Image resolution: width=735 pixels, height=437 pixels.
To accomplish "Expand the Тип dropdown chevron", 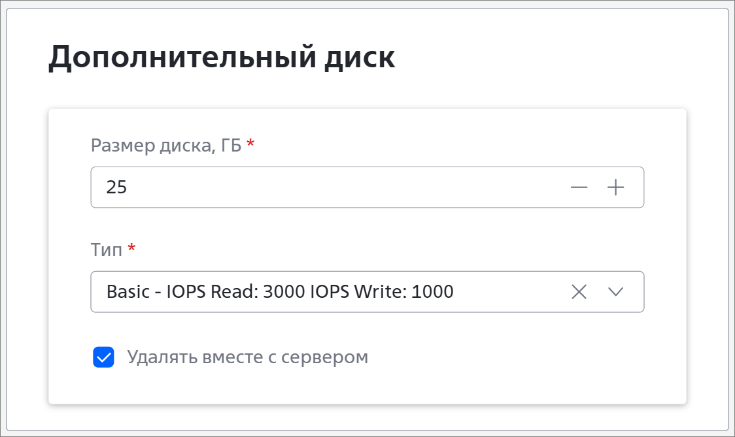I will 615,292.
